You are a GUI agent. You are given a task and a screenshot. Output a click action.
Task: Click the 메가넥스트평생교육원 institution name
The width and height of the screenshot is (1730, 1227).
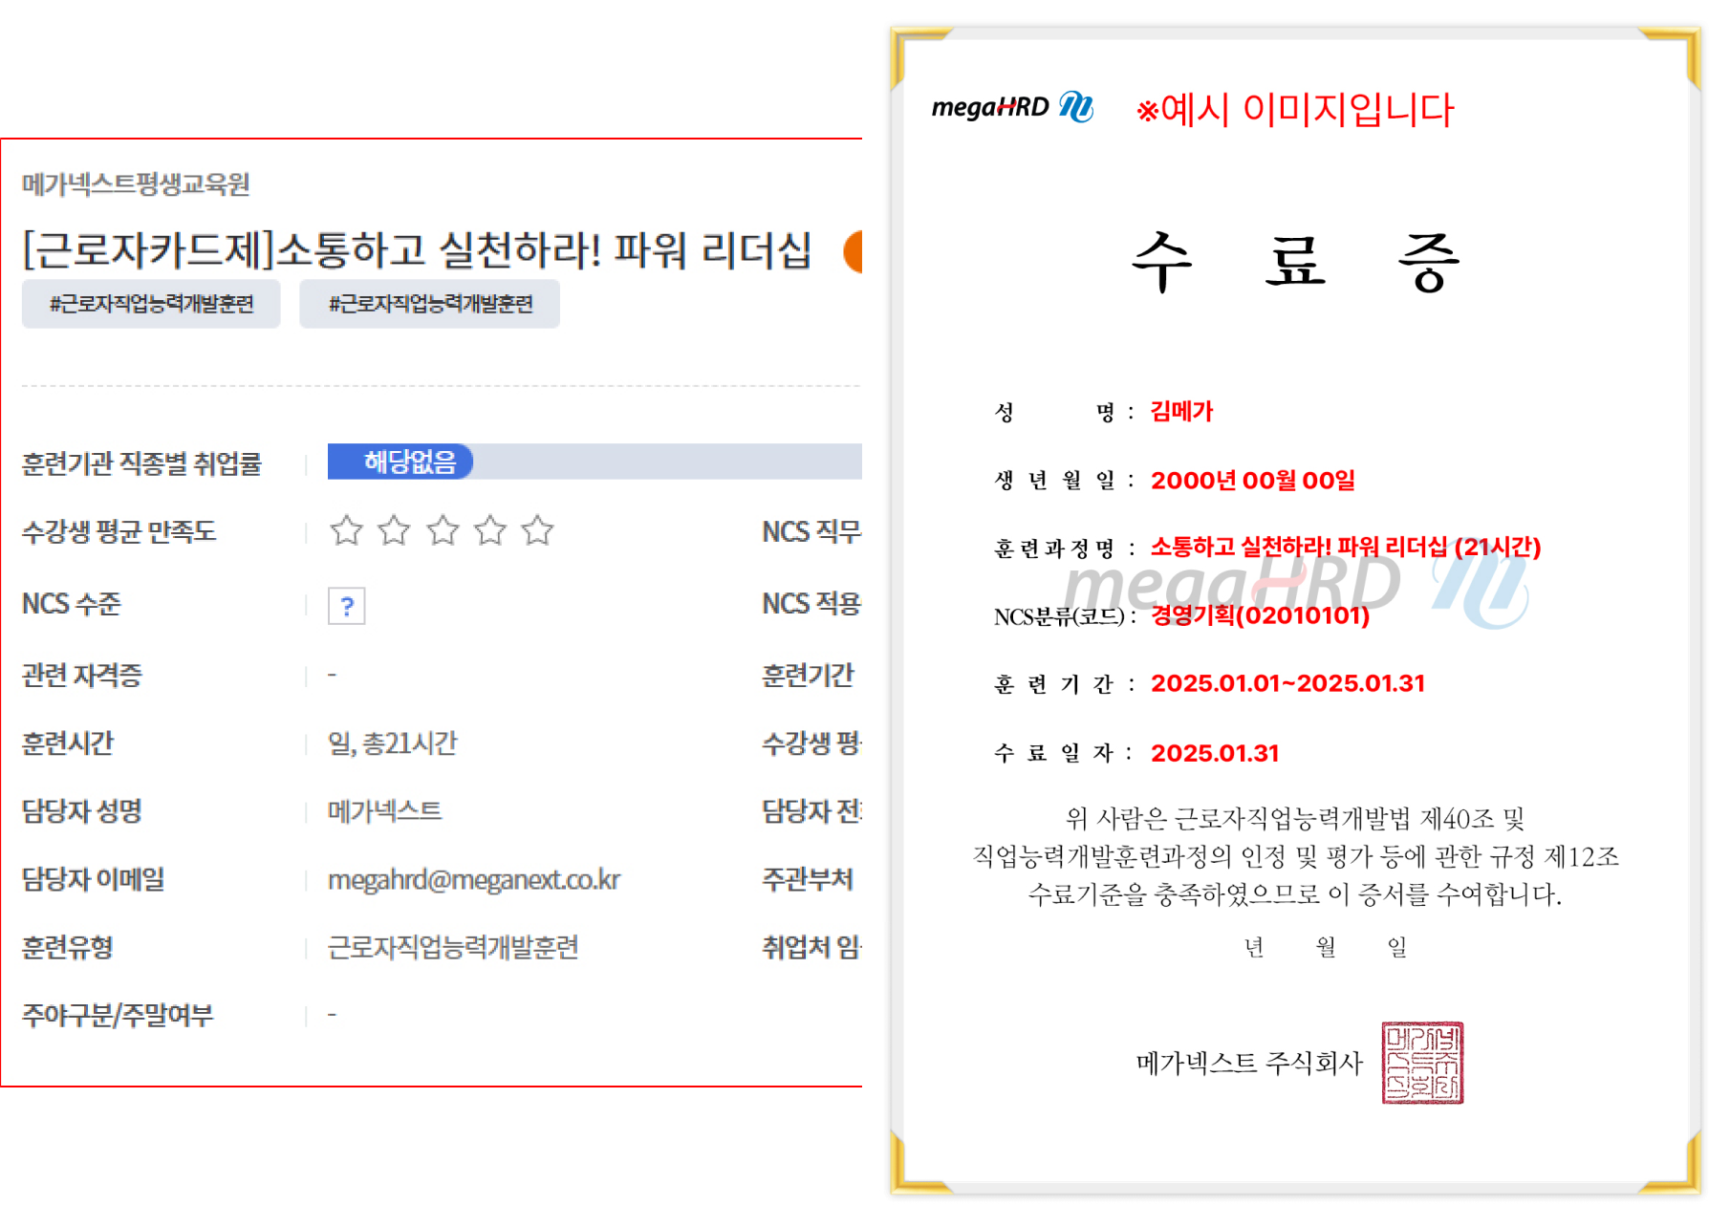tap(136, 183)
